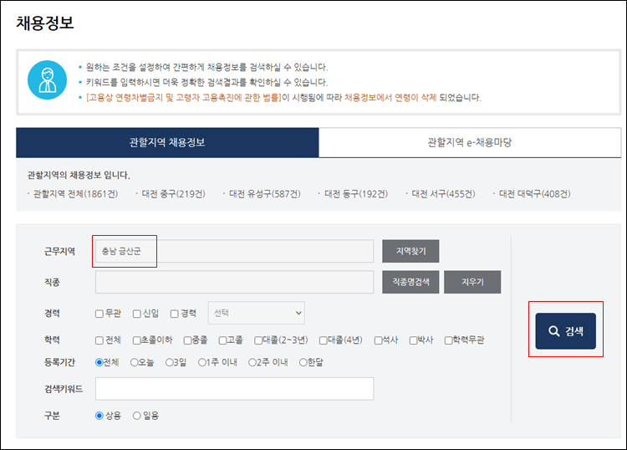The image size is (627, 450).
Task: Select 상용 employment type radio
Action: coord(99,416)
